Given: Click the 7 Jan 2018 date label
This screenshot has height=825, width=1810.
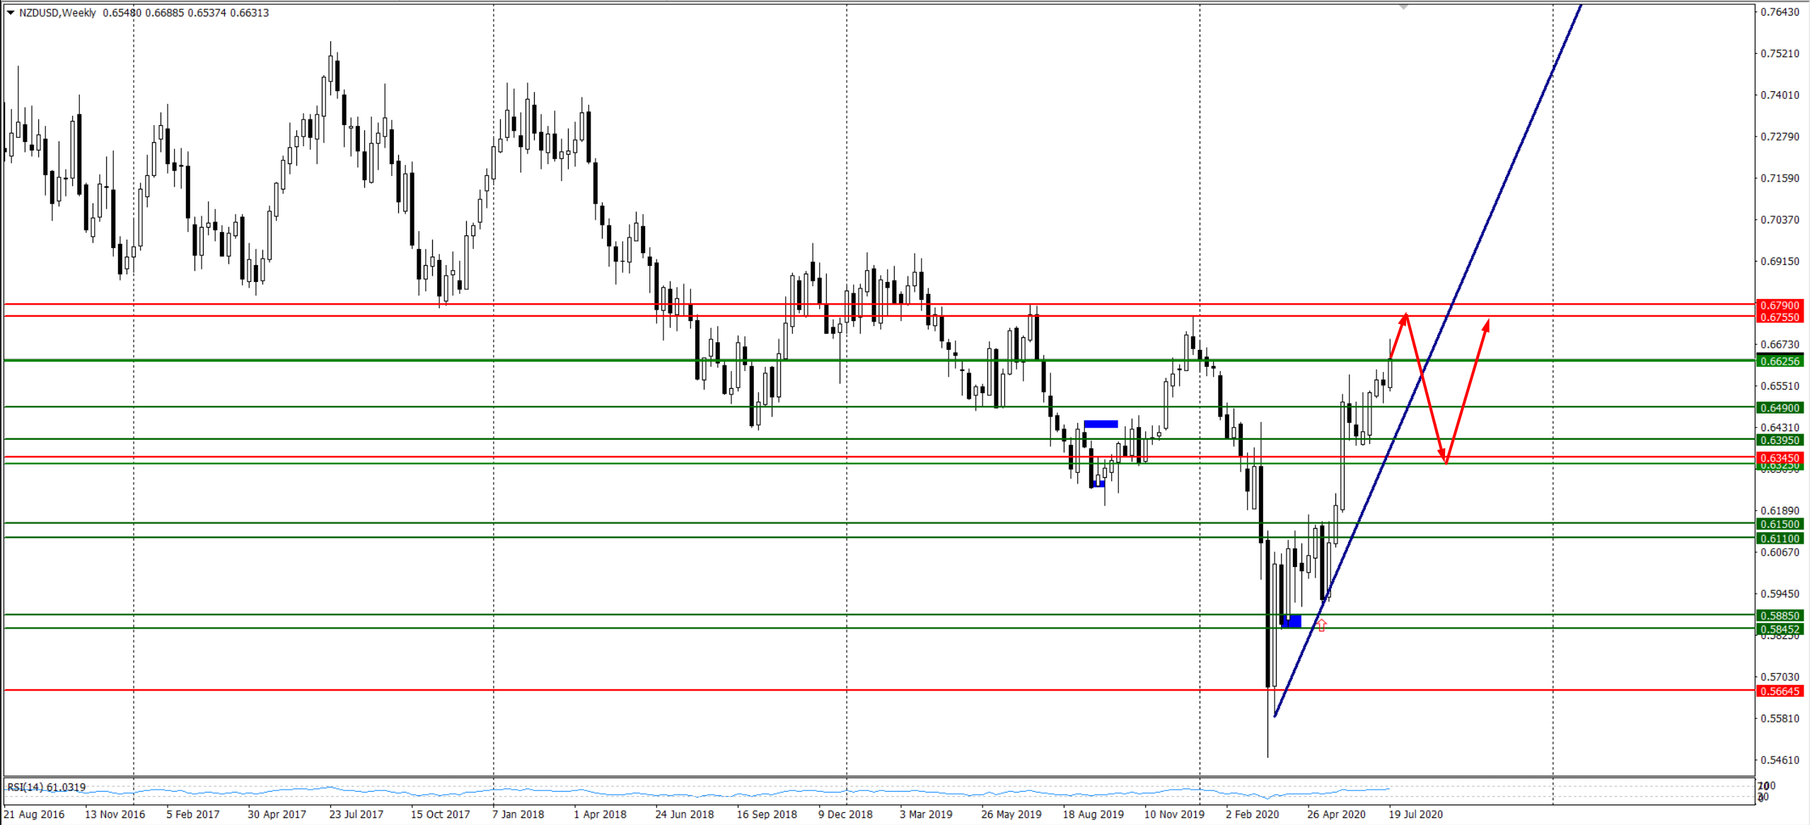Looking at the screenshot, I should (x=518, y=814).
